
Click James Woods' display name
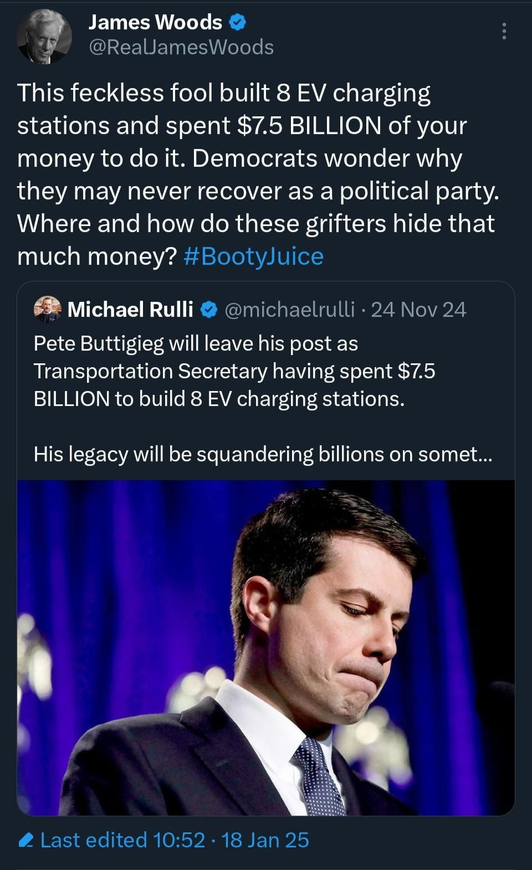click(156, 22)
